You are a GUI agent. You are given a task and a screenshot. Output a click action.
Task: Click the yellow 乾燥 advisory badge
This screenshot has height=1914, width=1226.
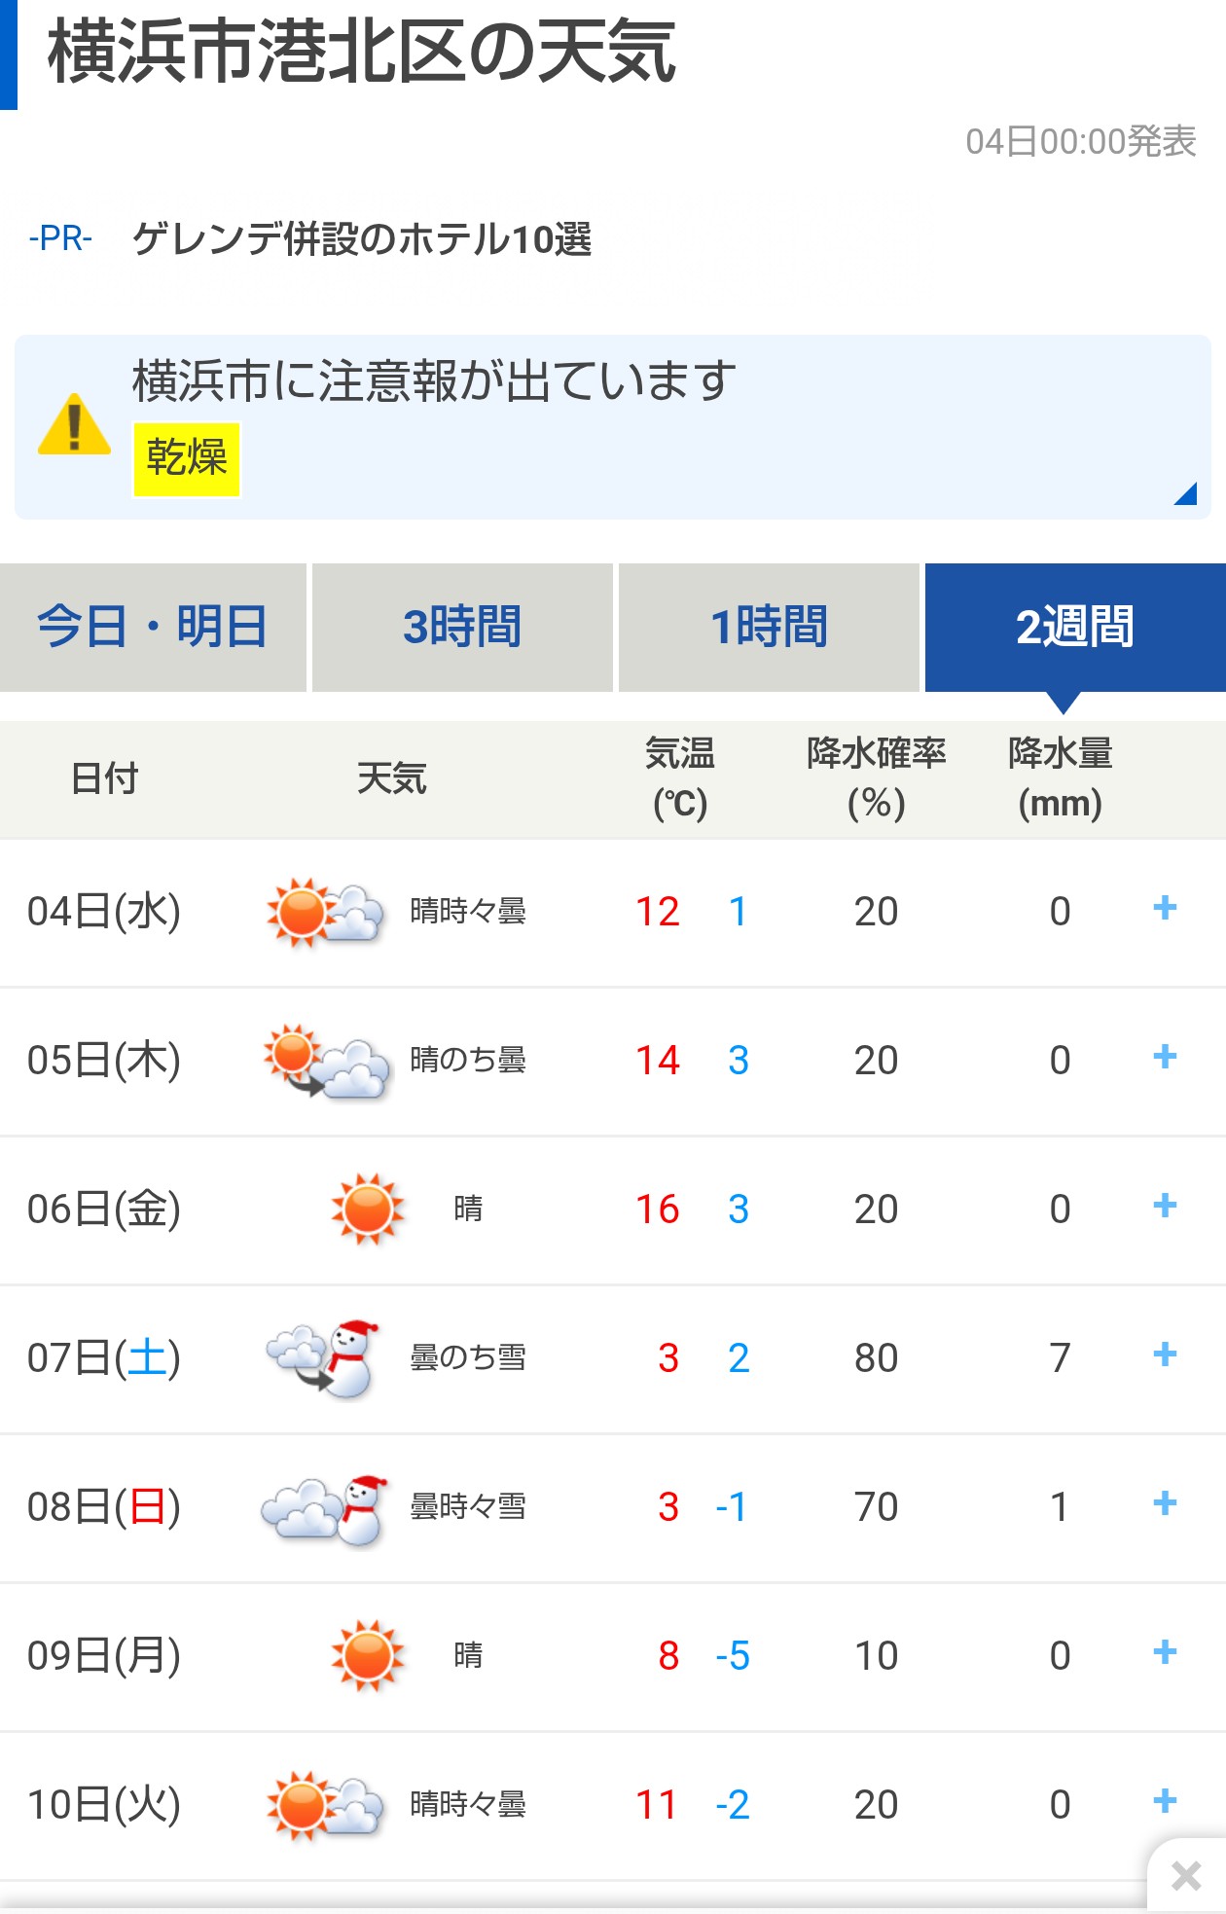[187, 458]
